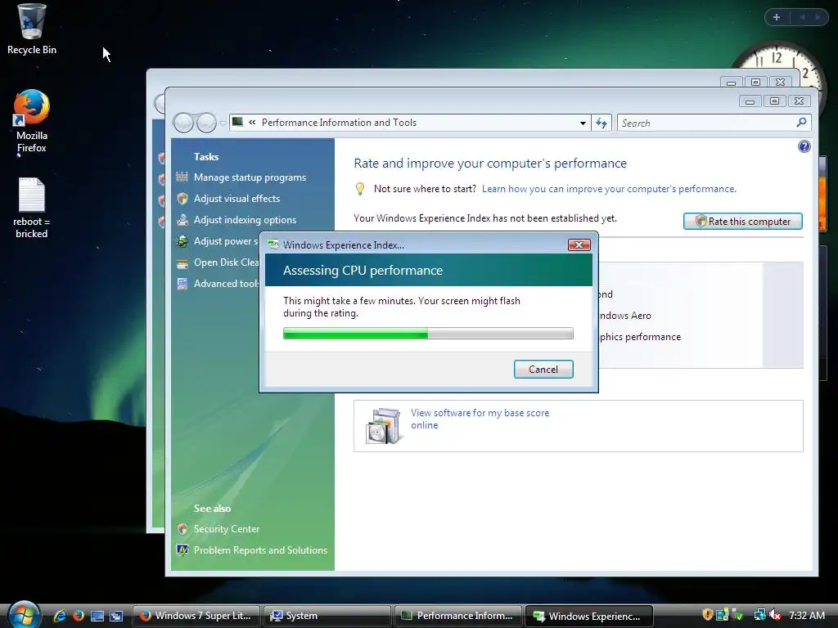This screenshot has height=628, width=838.
Task: Click the lightbulb tip icon
Action: pyautogui.click(x=360, y=189)
